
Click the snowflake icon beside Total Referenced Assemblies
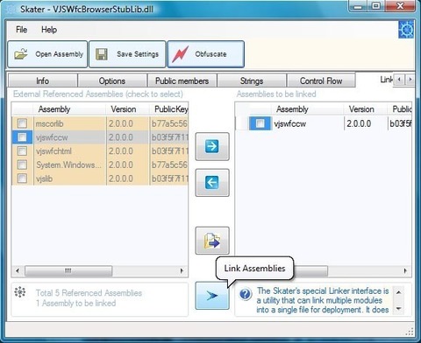point(20,292)
